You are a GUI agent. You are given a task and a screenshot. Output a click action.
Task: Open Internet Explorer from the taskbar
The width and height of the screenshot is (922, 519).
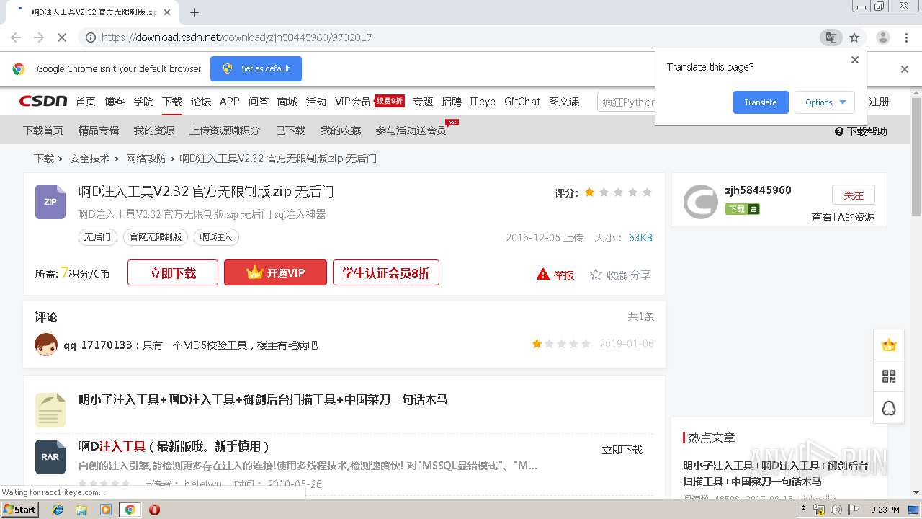point(58,510)
